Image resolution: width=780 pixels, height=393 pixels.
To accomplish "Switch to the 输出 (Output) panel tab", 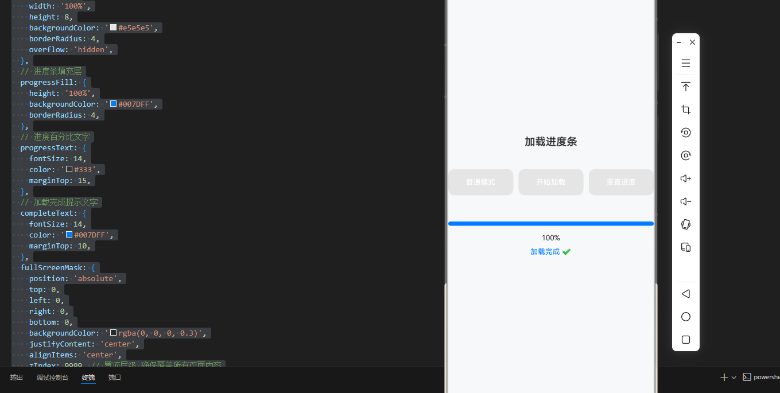I will [16, 378].
